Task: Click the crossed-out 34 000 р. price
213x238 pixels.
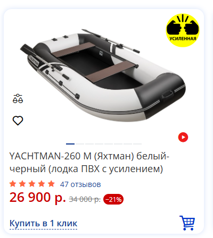Action: [x=85, y=199]
